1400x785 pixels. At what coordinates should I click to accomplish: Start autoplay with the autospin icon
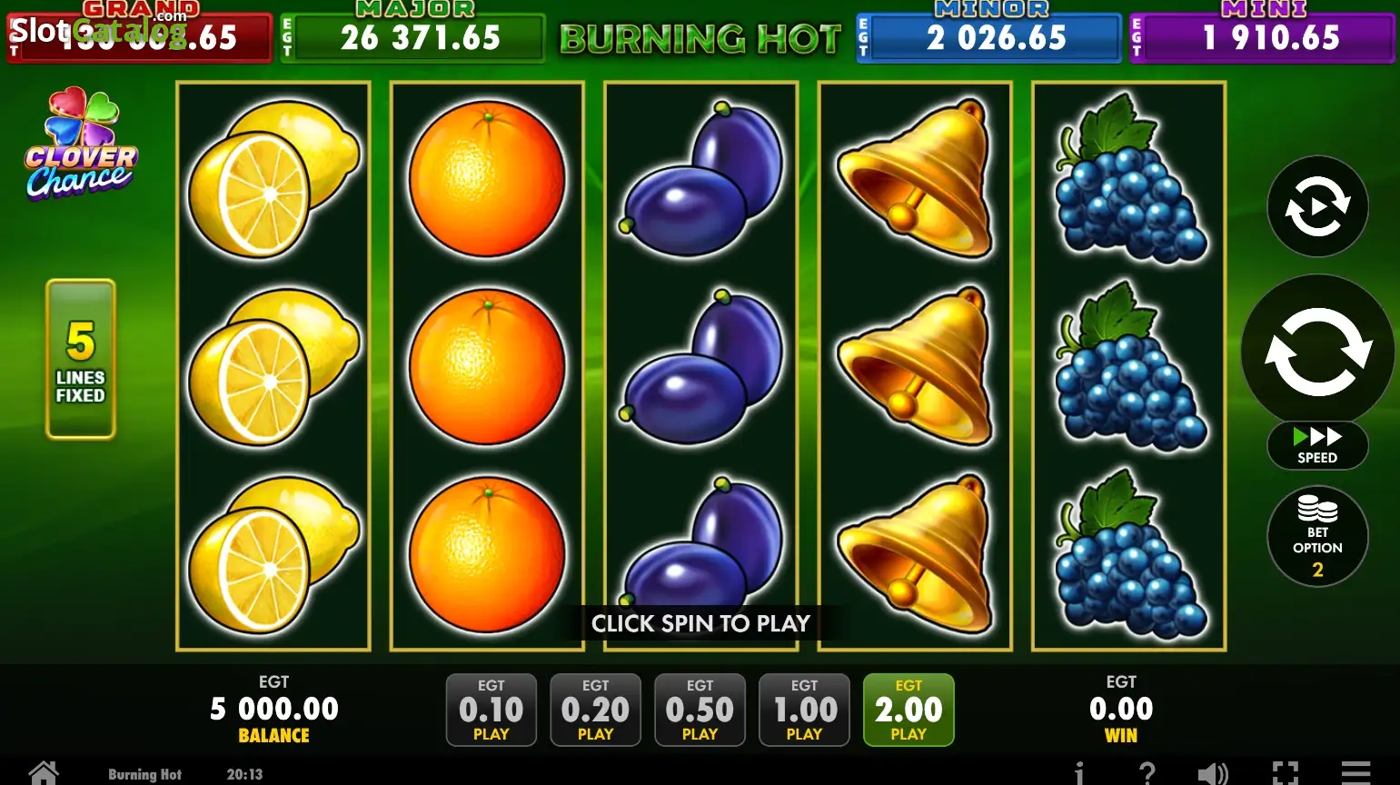pos(1317,206)
